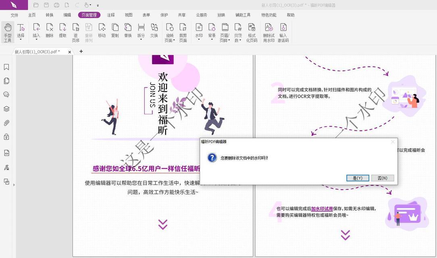437x258 pixels.
Task: Expand the Split (拆分) dropdown arrow
Action: [141, 40]
